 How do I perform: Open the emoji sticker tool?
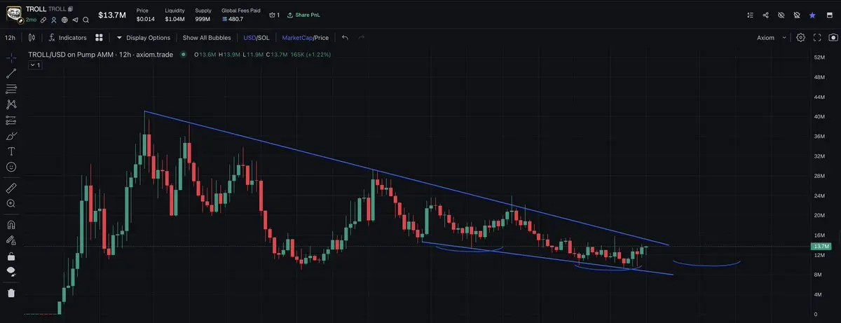pos(11,167)
